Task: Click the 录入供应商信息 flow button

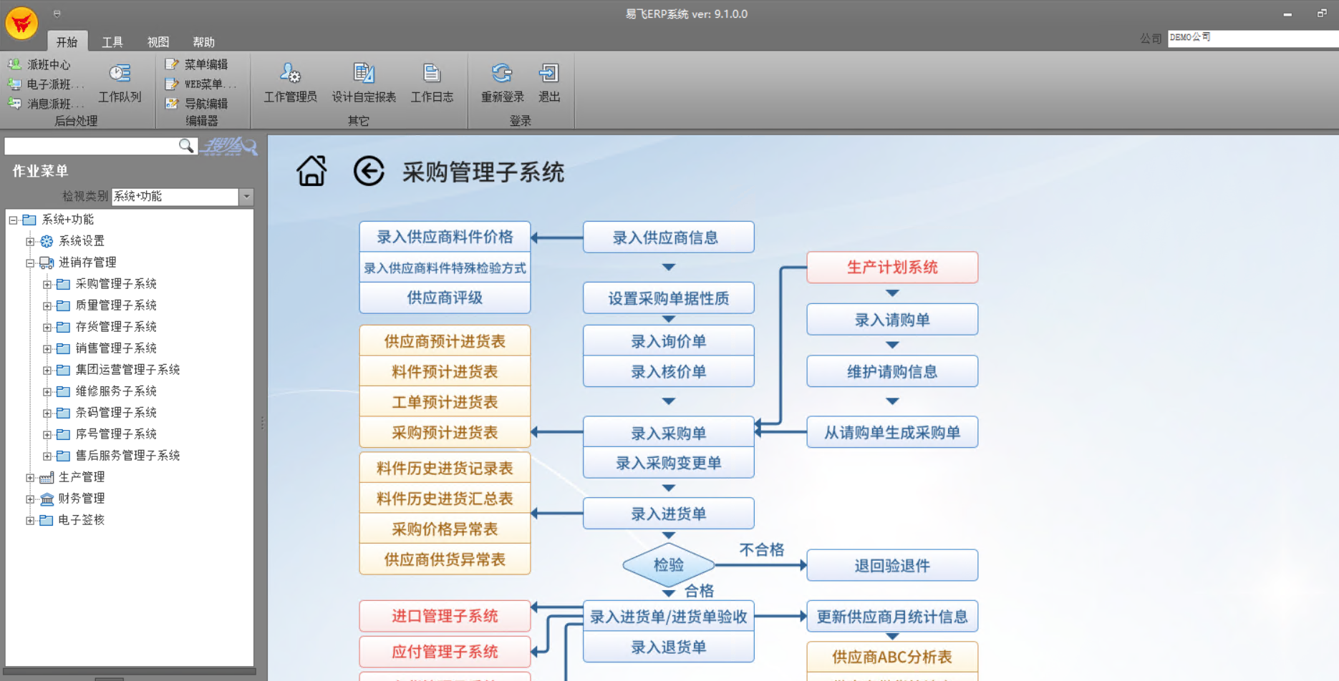Action: [x=668, y=237]
